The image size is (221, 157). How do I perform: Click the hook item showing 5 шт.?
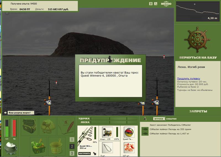pyautogui.click(x=107, y=148)
